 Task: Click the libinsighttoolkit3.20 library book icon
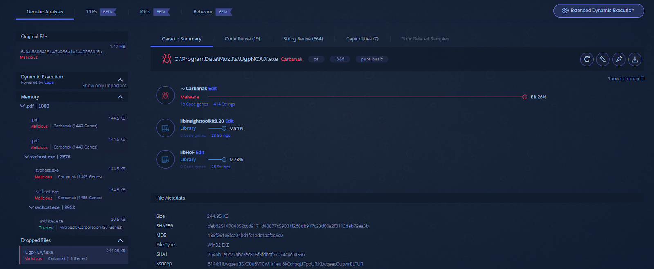tap(166, 128)
